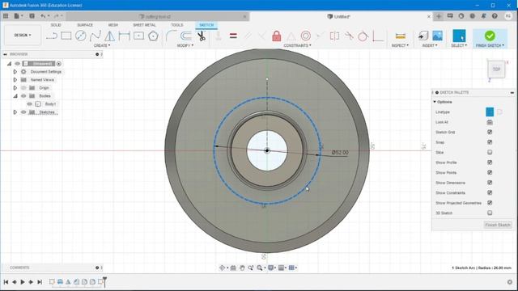Select the Polygon sketch tool
Viewport: 518px width, 291px height.
pos(153,36)
